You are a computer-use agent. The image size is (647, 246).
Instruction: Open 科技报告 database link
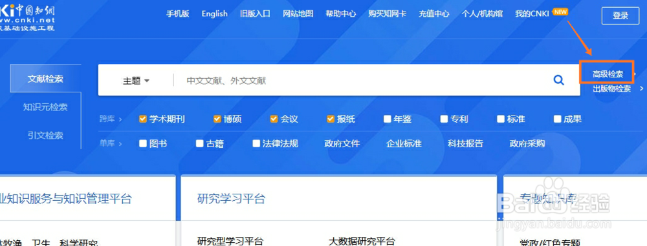465,143
